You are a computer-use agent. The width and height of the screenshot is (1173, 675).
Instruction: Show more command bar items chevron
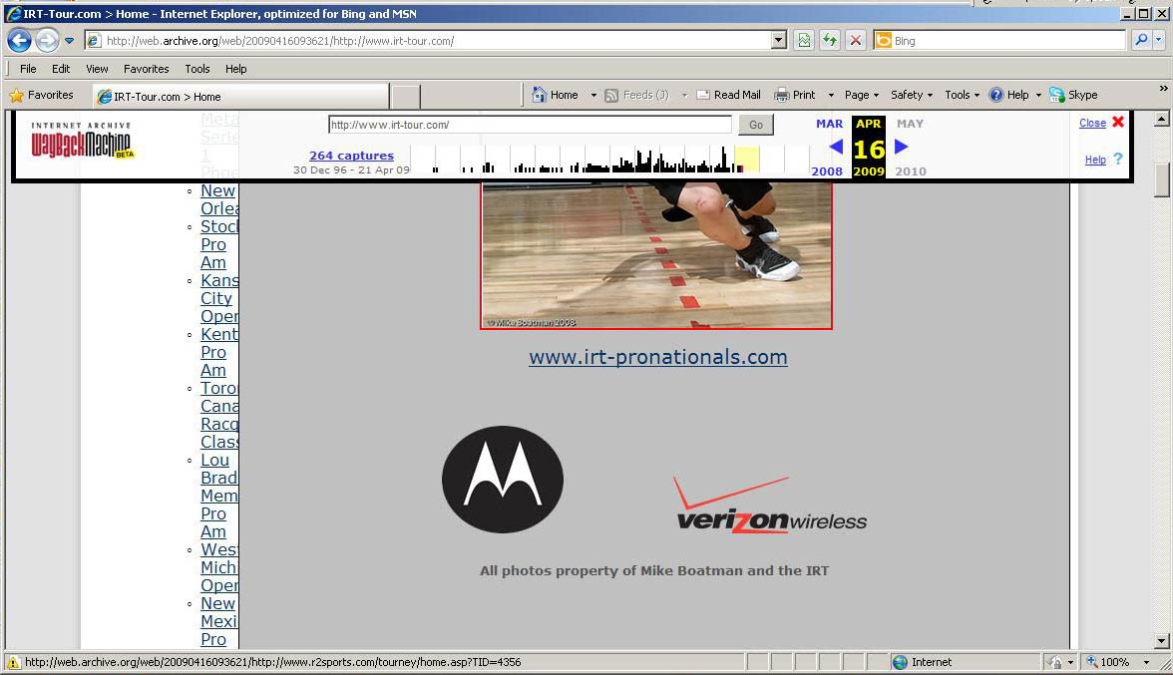tap(1163, 88)
